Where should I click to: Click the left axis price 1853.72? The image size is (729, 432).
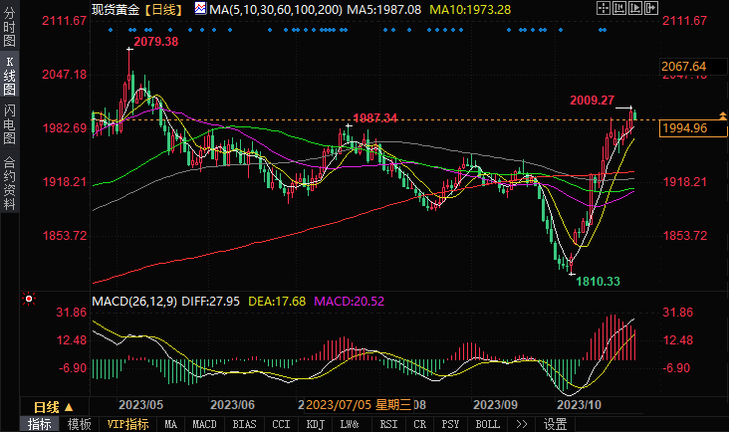[x=65, y=236]
